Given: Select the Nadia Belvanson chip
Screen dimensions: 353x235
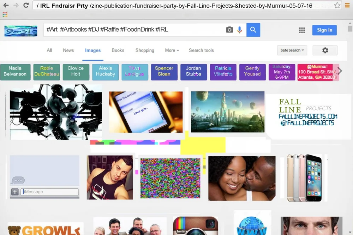Looking at the screenshot, I should coord(15,72).
